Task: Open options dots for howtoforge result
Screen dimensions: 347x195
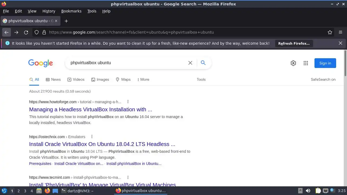Action: 128,102
